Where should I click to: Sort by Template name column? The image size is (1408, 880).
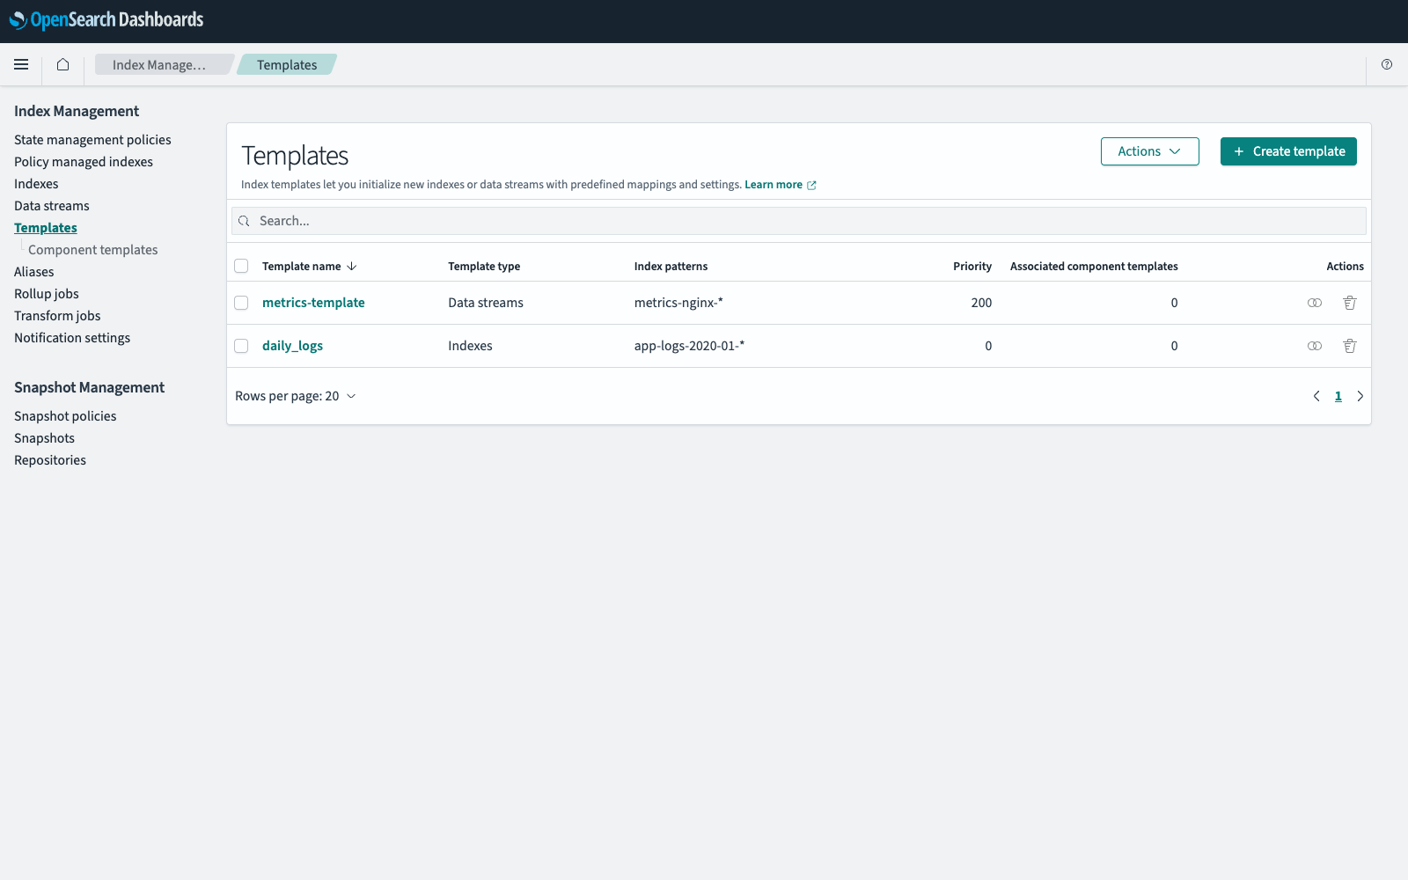[x=309, y=266]
